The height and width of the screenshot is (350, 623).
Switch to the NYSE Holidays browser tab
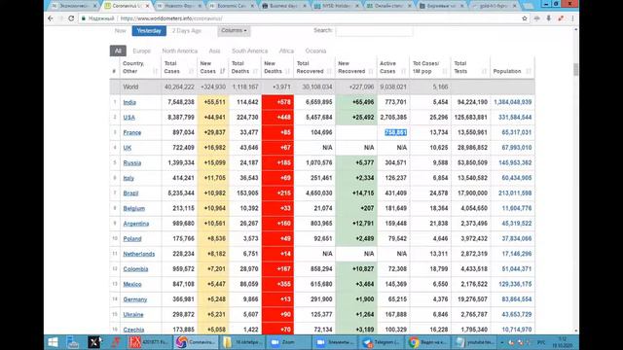click(x=336, y=6)
